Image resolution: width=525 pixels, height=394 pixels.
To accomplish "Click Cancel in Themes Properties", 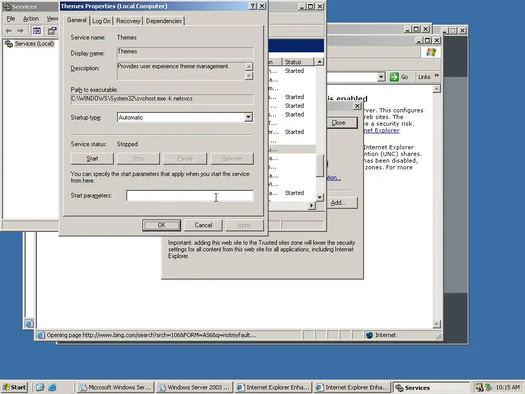I will point(203,225).
